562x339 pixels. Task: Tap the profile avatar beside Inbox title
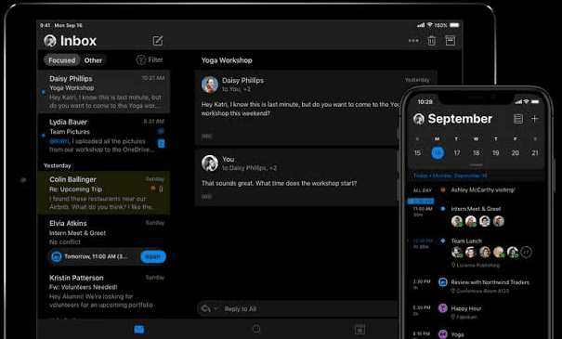point(50,41)
